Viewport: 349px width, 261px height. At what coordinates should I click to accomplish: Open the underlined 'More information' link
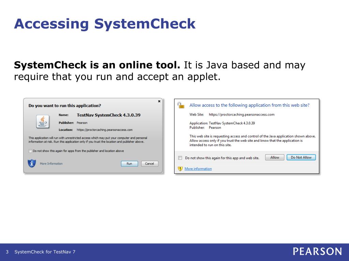click(198, 169)
